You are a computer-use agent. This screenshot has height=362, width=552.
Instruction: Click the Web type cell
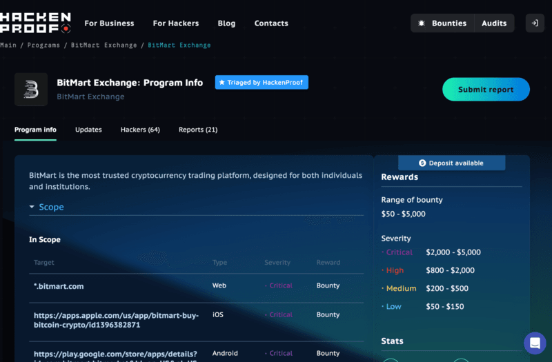tap(219, 285)
